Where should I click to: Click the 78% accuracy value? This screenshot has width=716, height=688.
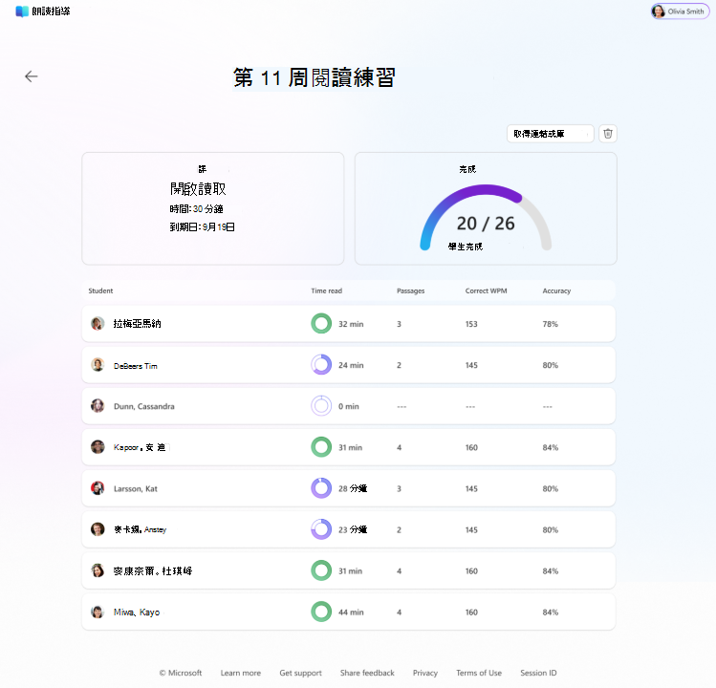(551, 324)
